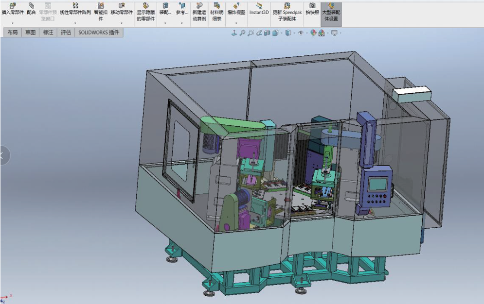Viewport: 484px width, 304px height.
Task: Select the 移动零部件 Move Component tool
Action: point(121,6)
